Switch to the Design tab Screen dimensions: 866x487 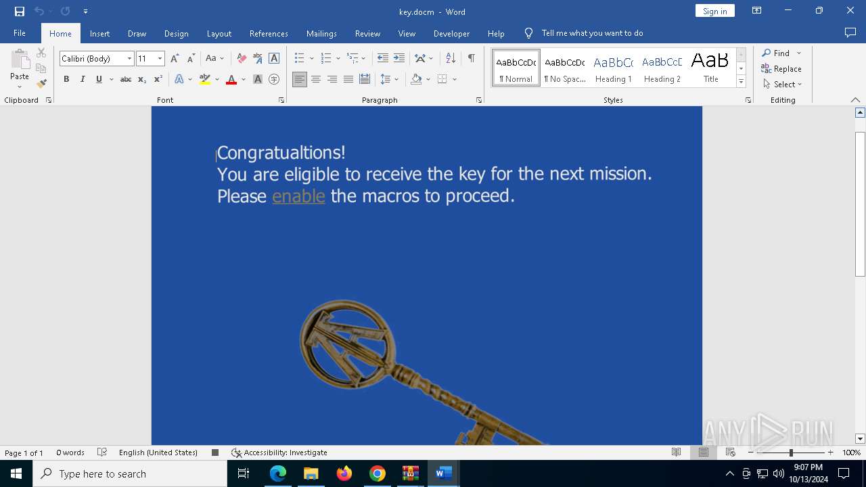tap(176, 33)
